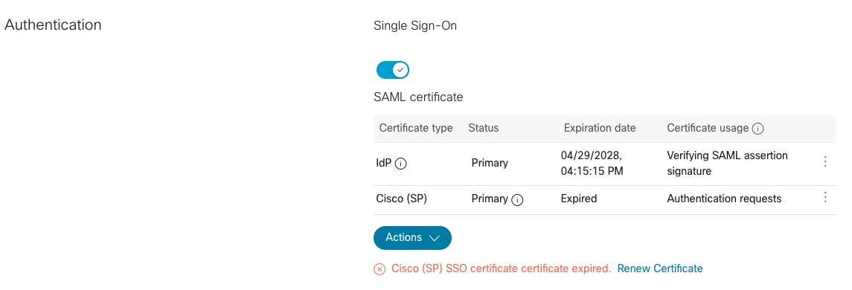Viewport: 852px width, 290px height.
Task: Click the Expired status in Cisco row
Action: (579, 199)
